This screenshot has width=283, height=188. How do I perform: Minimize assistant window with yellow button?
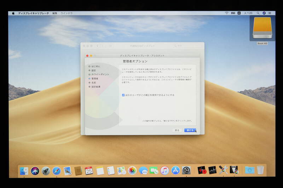point(91,56)
